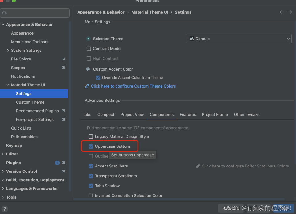Enable Contrast Mode checkbox
This screenshot has width=296, height=214.
[x=89, y=49]
